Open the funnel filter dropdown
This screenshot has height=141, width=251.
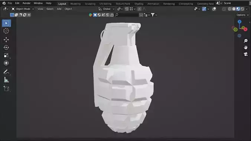pos(154,15)
